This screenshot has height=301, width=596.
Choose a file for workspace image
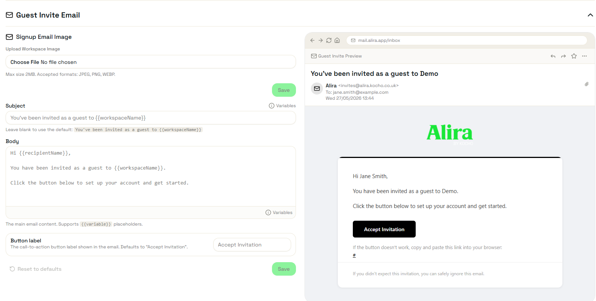point(151,62)
